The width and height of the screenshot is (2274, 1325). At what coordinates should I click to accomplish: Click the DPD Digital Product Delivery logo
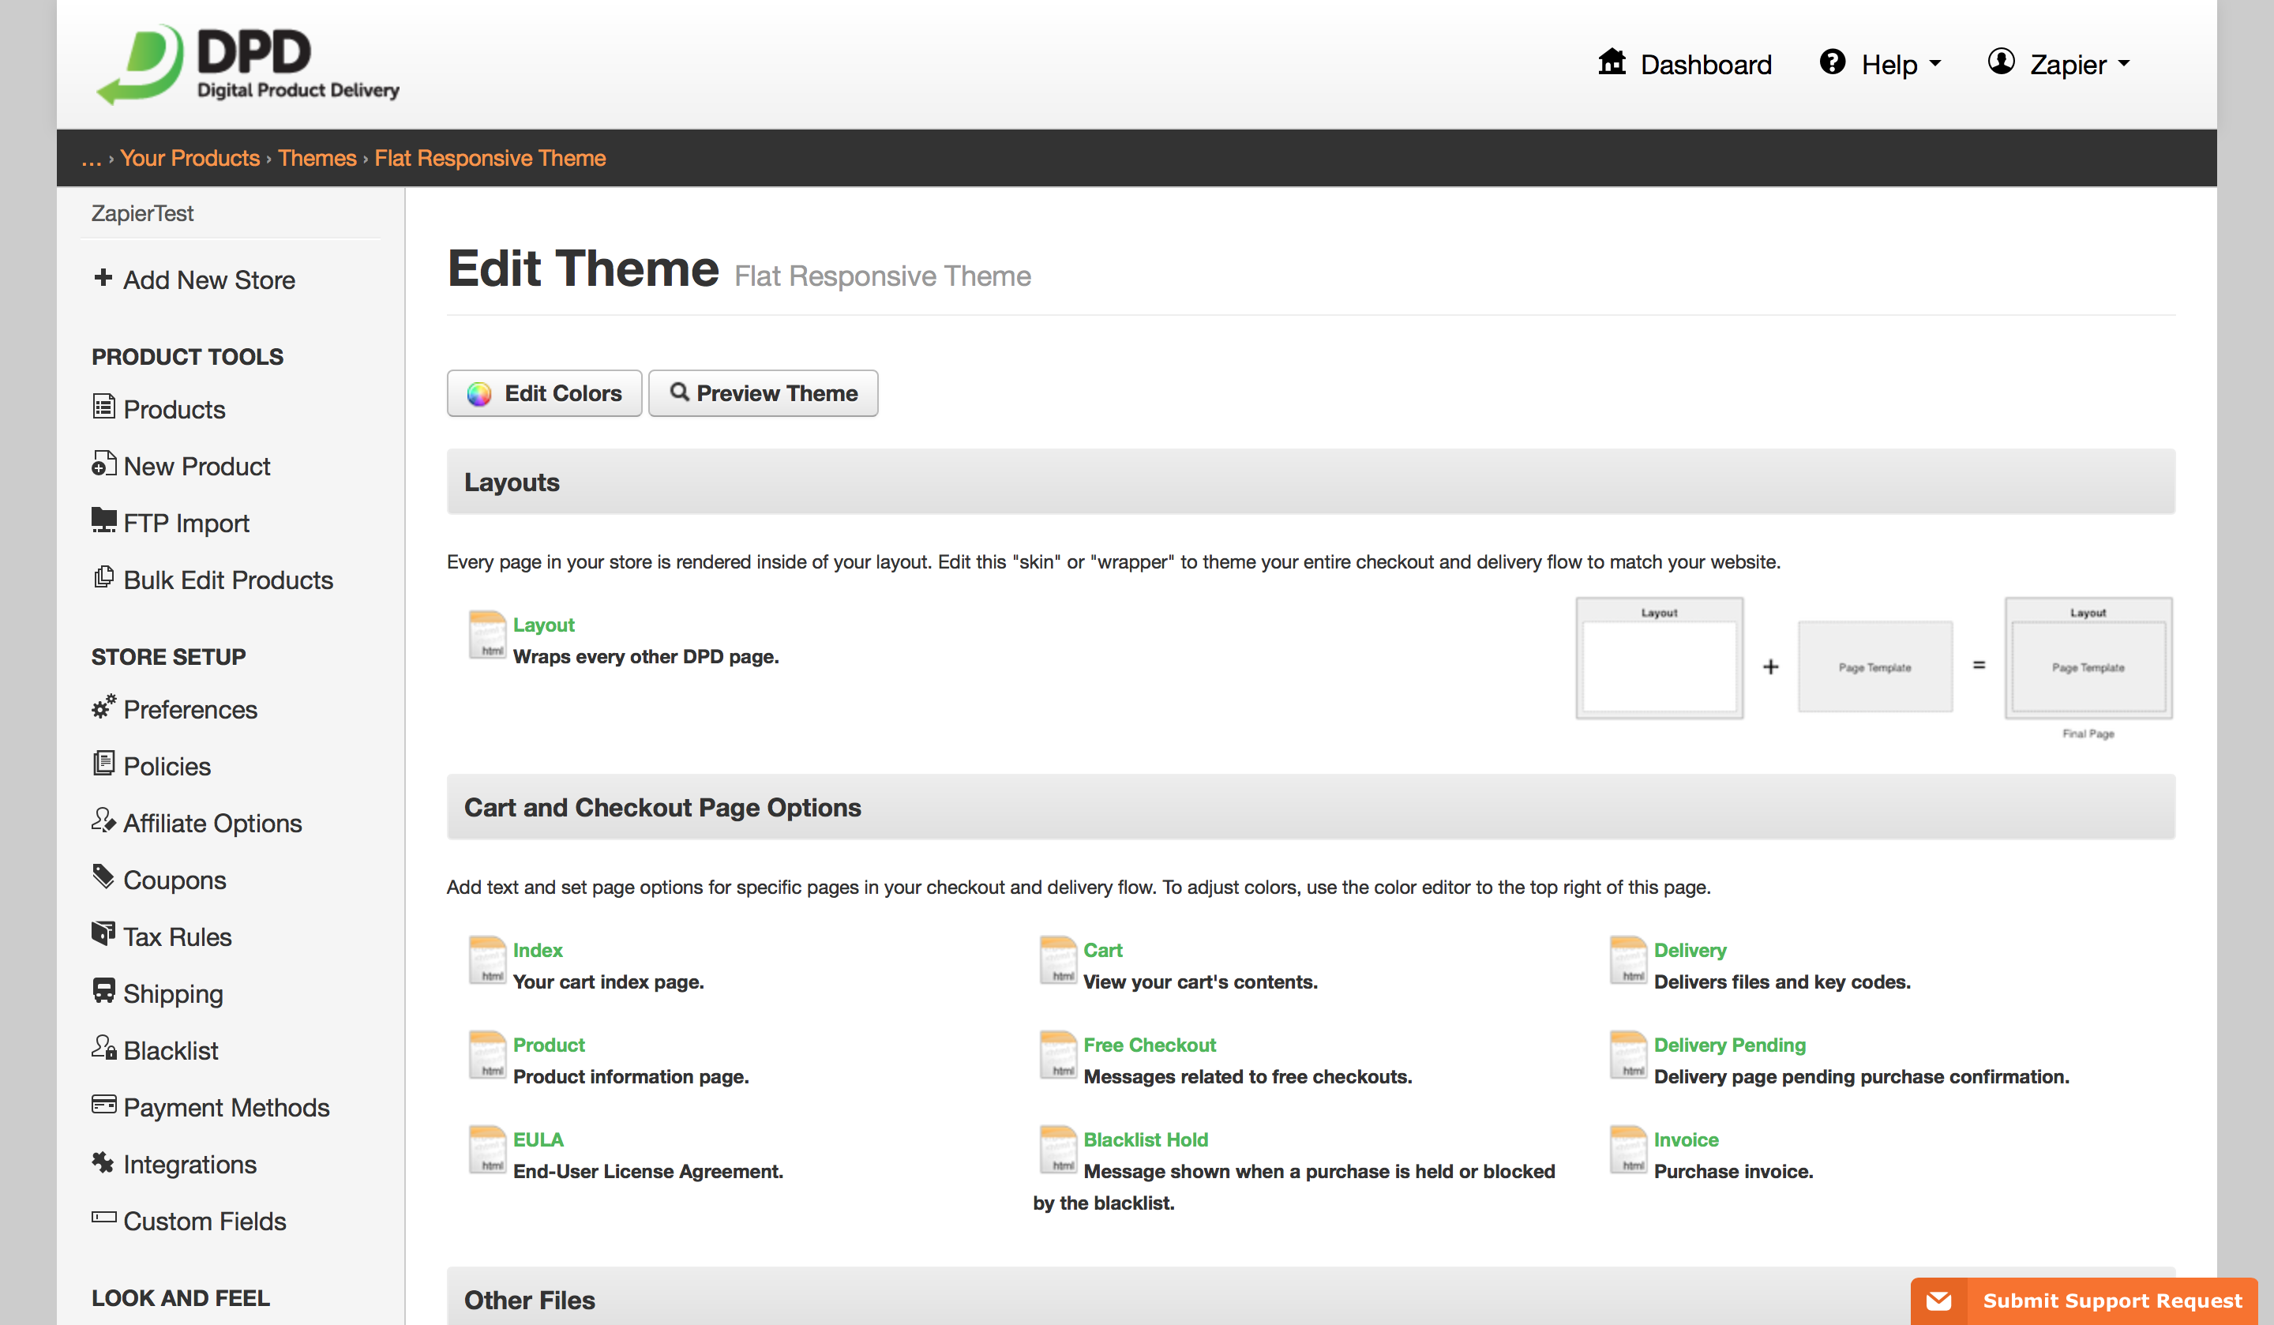pos(248,63)
